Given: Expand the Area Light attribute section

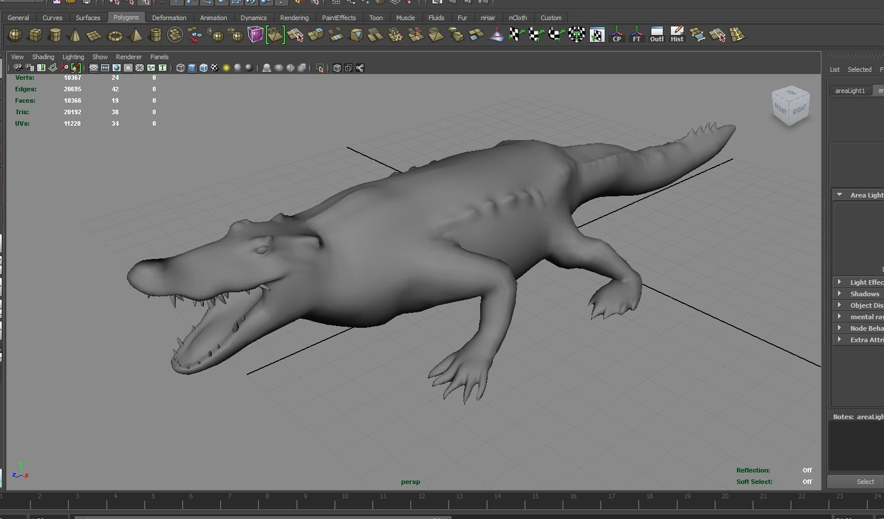Looking at the screenshot, I should coord(840,195).
